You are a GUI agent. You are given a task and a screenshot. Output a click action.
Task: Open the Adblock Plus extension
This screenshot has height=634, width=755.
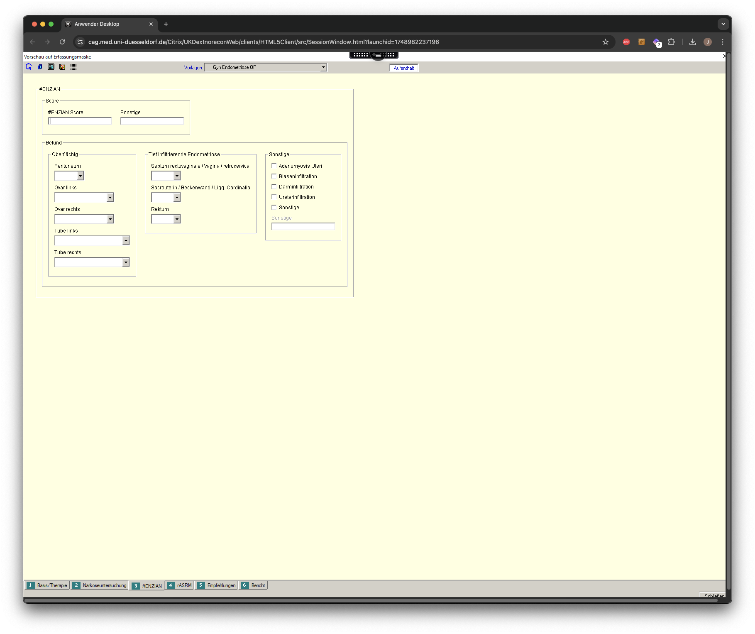click(x=626, y=42)
